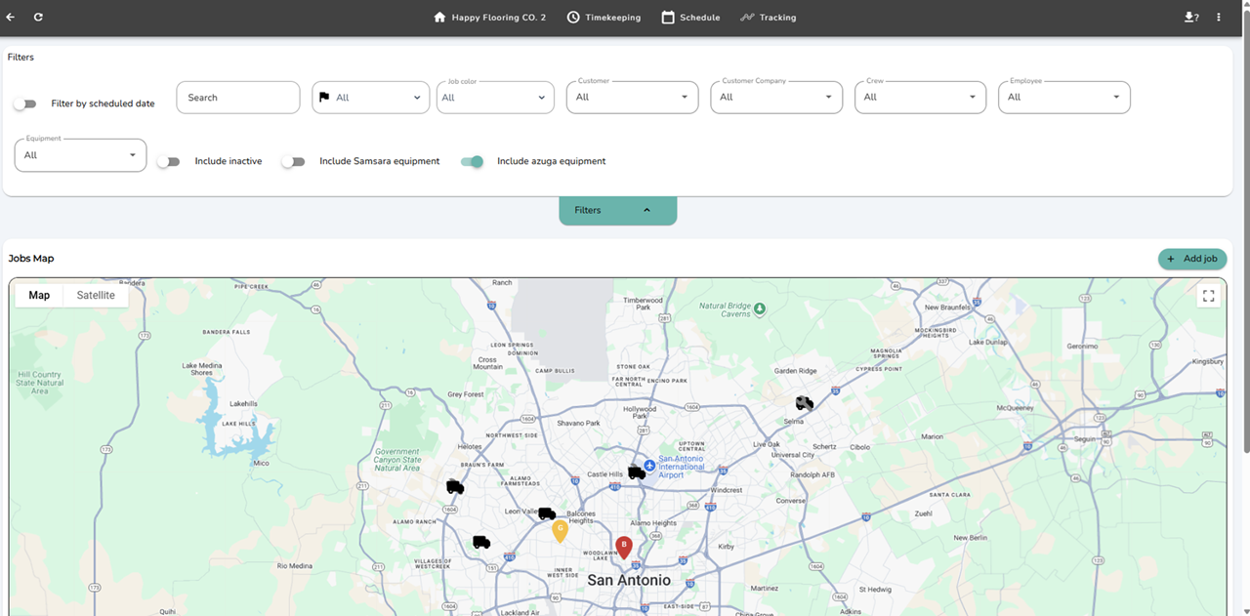Open the Customer dropdown

coord(632,98)
